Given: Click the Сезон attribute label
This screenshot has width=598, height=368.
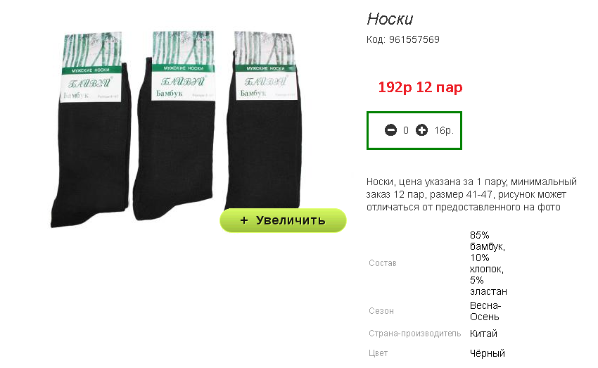Looking at the screenshot, I should point(381,311).
